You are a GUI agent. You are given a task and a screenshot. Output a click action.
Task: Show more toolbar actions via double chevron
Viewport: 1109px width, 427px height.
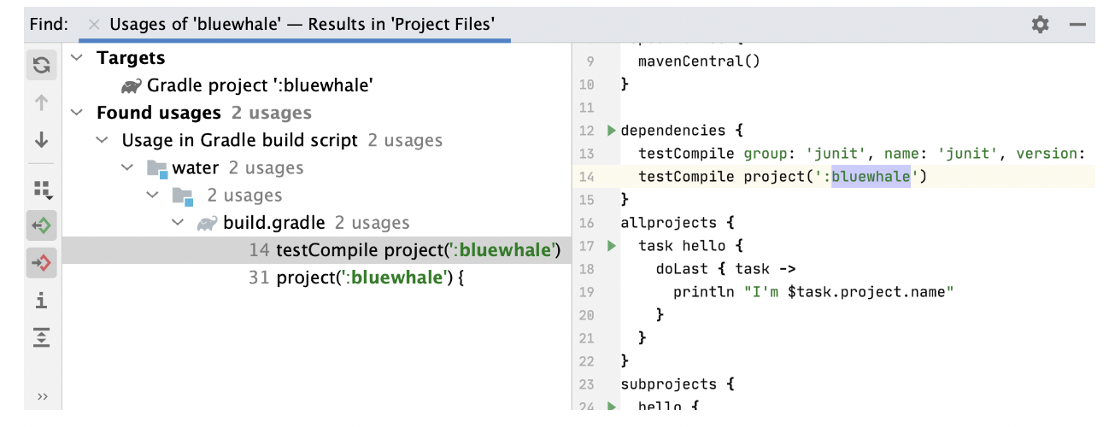coord(43,396)
